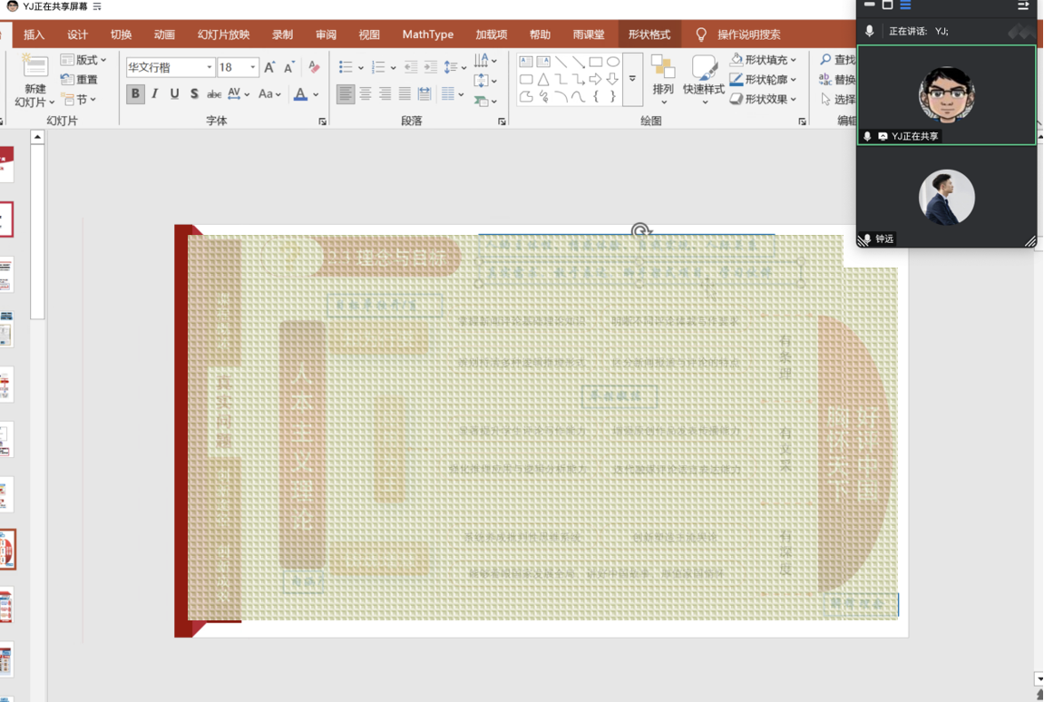Screen dimensions: 1044x702
Task: Align text left
Action: pos(346,94)
